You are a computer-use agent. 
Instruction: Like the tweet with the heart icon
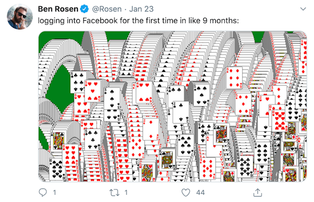pos(186,193)
